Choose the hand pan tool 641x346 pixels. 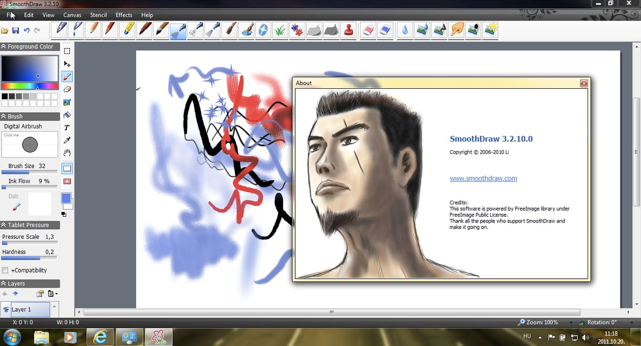point(67,153)
